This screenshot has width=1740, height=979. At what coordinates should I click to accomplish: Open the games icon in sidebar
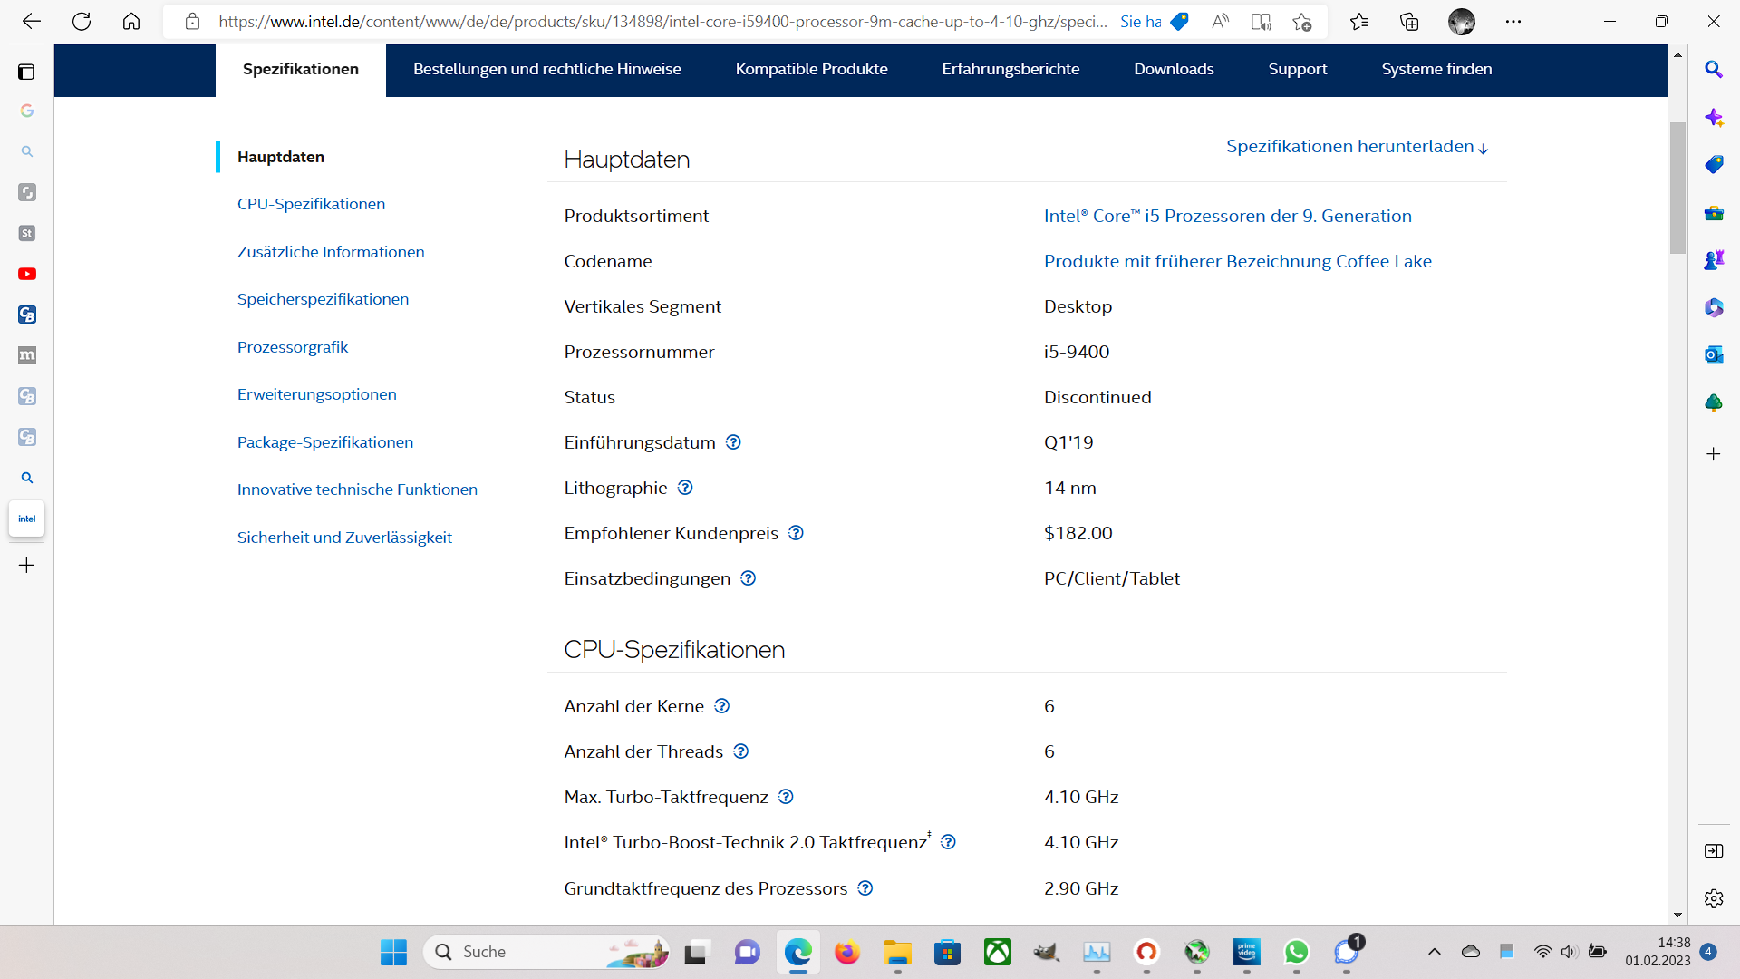(x=1714, y=260)
